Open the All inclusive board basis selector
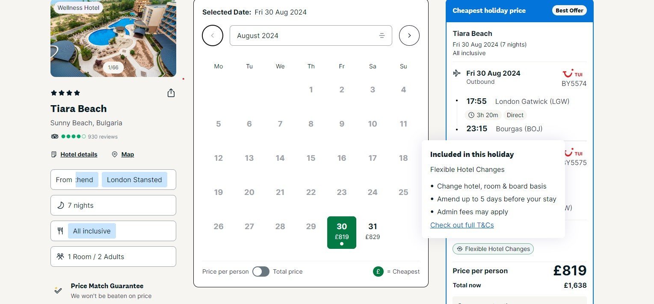Image resolution: width=654 pixels, height=304 pixels. (x=113, y=231)
